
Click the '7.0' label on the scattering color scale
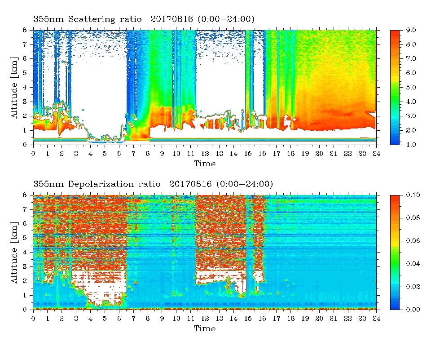click(411, 58)
